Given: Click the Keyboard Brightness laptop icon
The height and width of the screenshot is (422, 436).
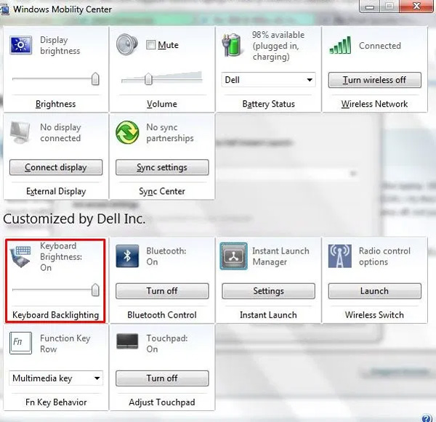Looking at the screenshot, I should click(x=20, y=256).
